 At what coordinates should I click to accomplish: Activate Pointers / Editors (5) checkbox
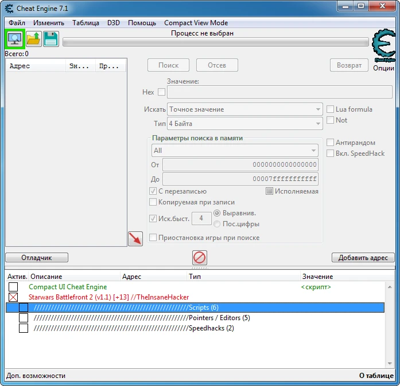[24, 318]
